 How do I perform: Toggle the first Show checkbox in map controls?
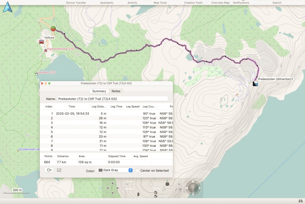156,192
